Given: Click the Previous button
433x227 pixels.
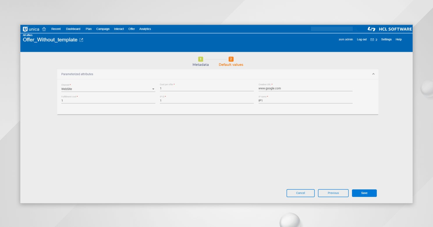Looking at the screenshot, I should point(333,193).
